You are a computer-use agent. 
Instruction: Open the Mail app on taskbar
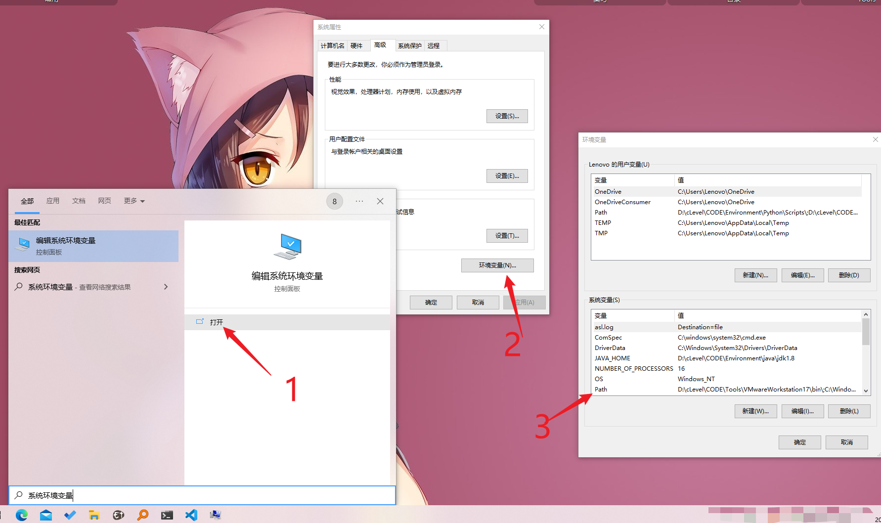pyautogui.click(x=46, y=515)
